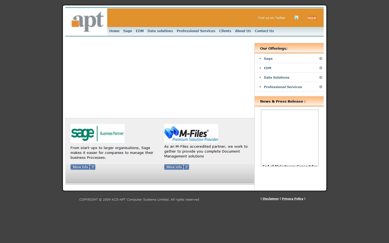This screenshot has height=243, width=389.
Task: Click the double-arrow icon beside EDM offering
Action: coord(321,68)
